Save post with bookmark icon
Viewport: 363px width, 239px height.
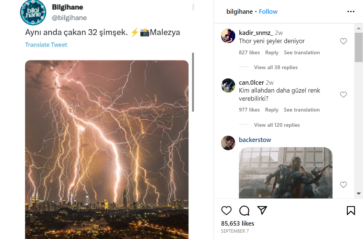pos(351,211)
